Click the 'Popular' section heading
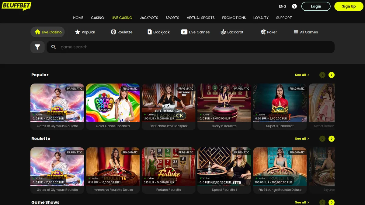 tap(40, 75)
